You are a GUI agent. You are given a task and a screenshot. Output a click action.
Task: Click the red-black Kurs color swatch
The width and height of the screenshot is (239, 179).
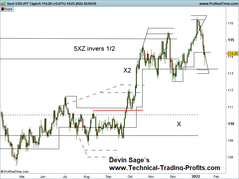click(x=3, y=9)
